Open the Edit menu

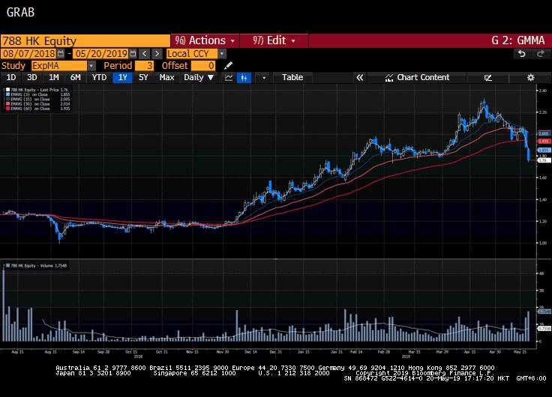[x=274, y=40]
